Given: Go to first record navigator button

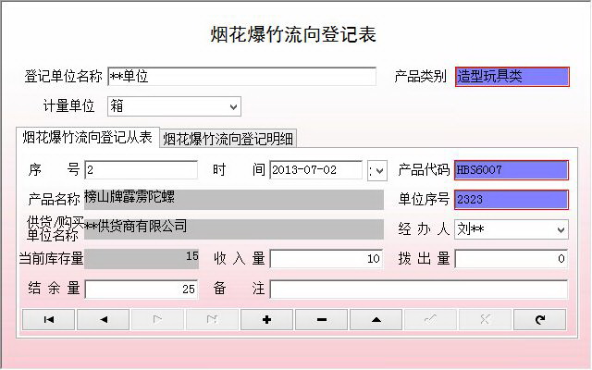Looking at the screenshot, I should pyautogui.click(x=49, y=320).
